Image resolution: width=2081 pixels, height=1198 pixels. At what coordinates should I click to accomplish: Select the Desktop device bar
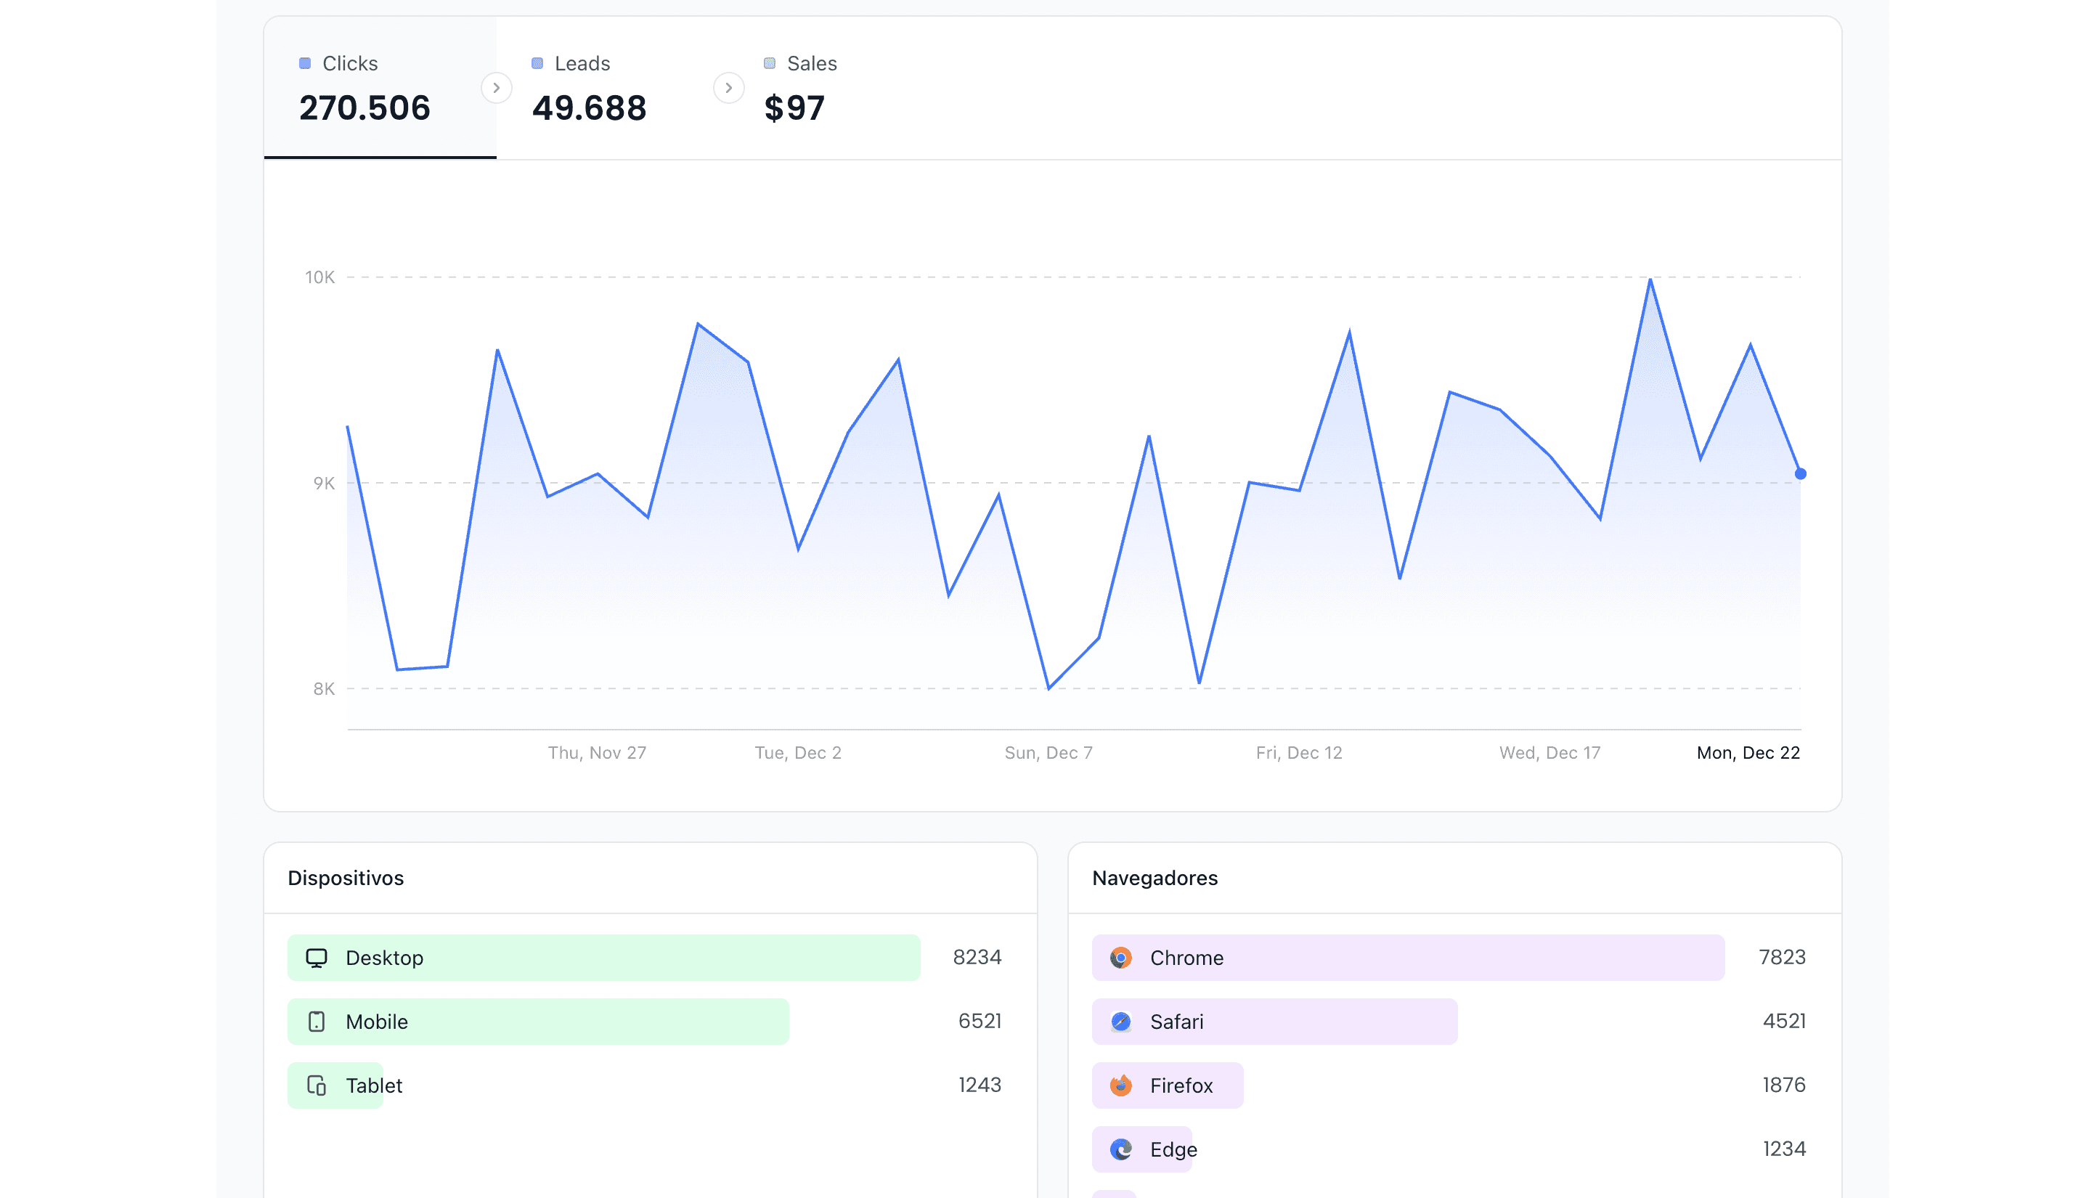click(604, 958)
